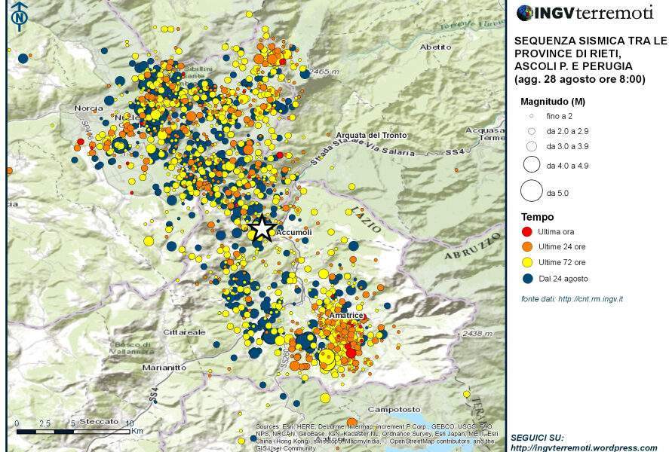Click the '2438 m' elevation label
Image resolution: width=669 pixels, height=452 pixels.
[x=477, y=333]
